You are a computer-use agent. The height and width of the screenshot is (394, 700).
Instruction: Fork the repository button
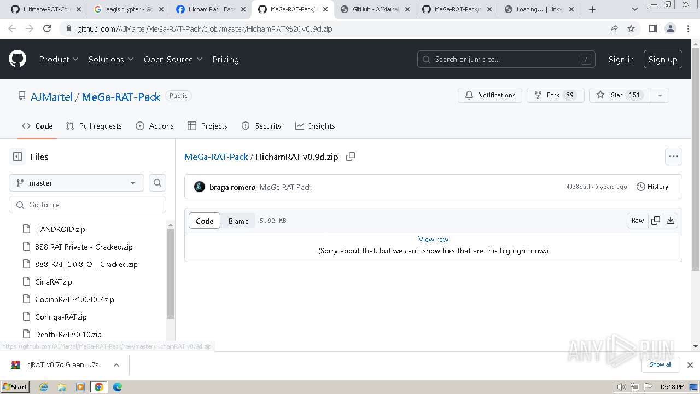tap(555, 95)
